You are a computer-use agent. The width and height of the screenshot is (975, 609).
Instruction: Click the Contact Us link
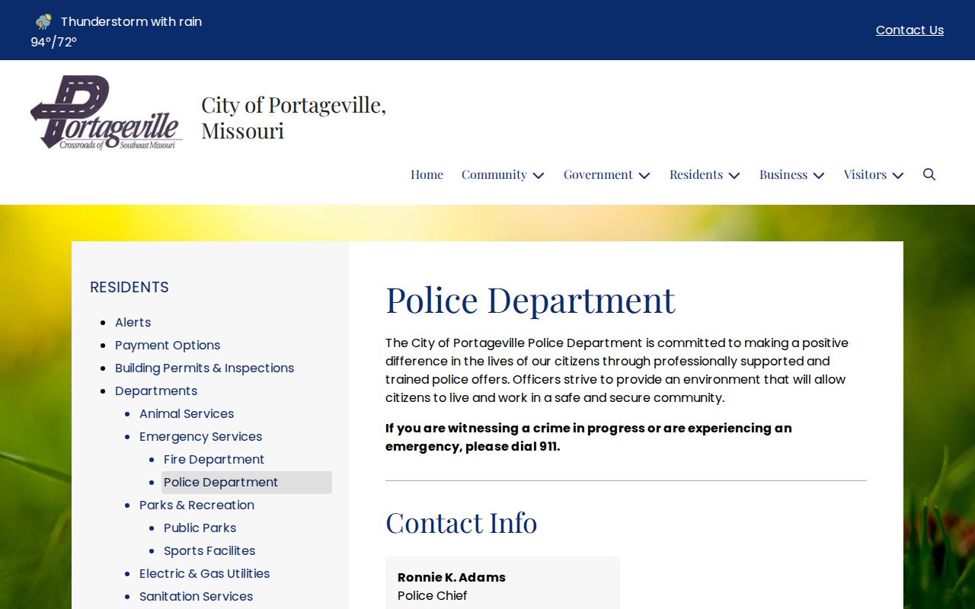click(x=909, y=30)
